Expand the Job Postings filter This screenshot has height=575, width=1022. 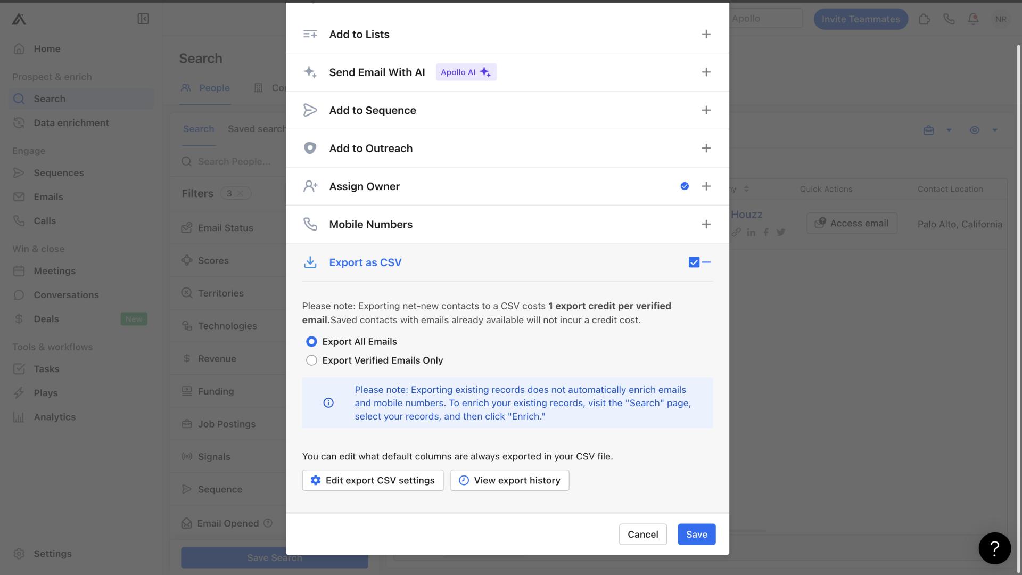coord(228,424)
